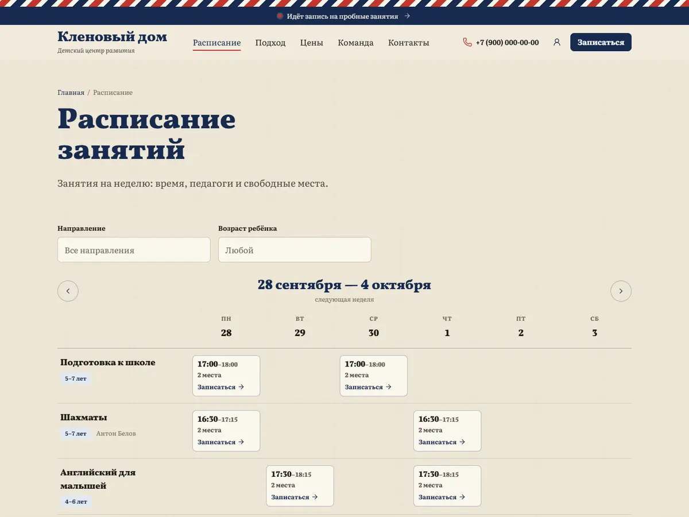The image size is (689, 517).
Task: Sign up for Английский для малышей on Thursday
Action: pos(442,497)
